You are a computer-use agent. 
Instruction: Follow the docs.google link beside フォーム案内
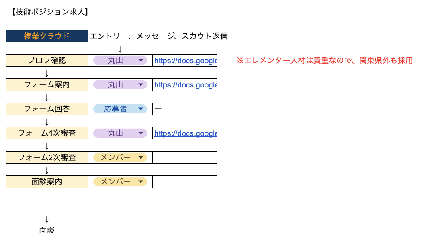[185, 85]
